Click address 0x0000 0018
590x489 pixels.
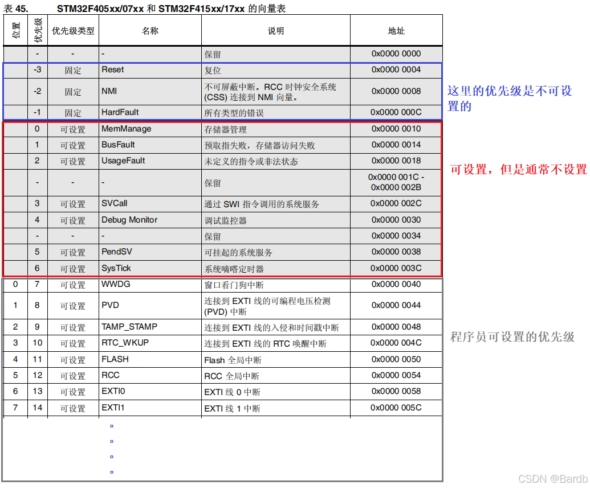(x=396, y=161)
